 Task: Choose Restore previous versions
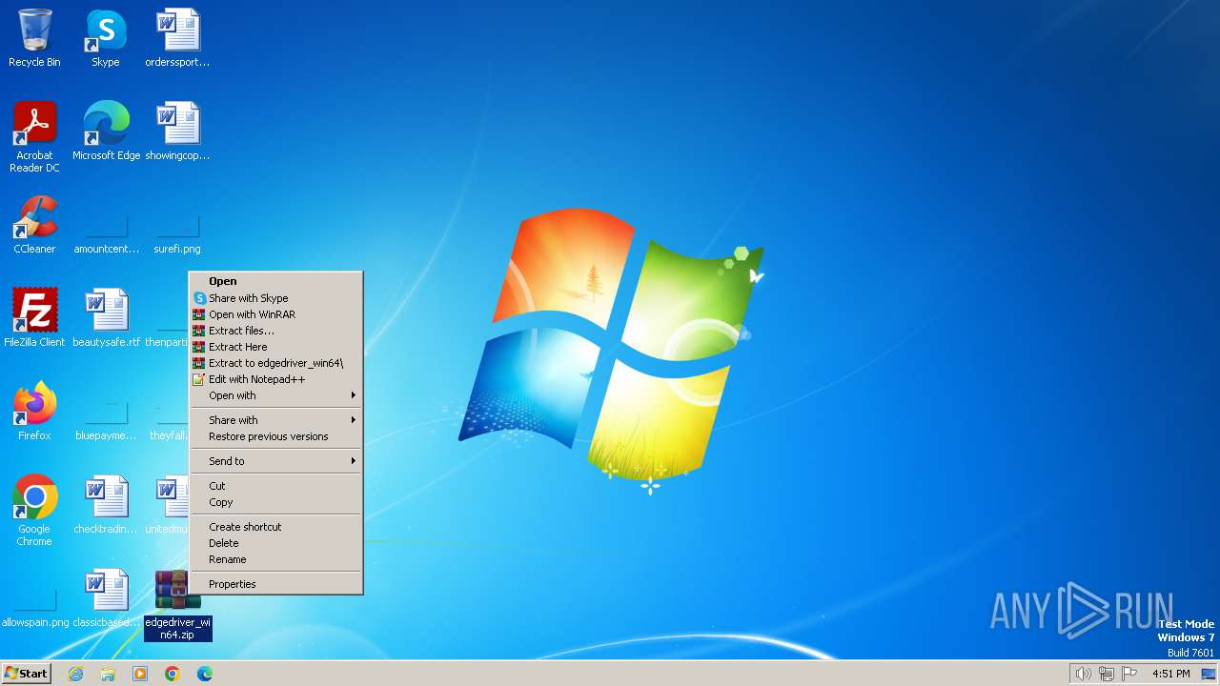click(276, 436)
